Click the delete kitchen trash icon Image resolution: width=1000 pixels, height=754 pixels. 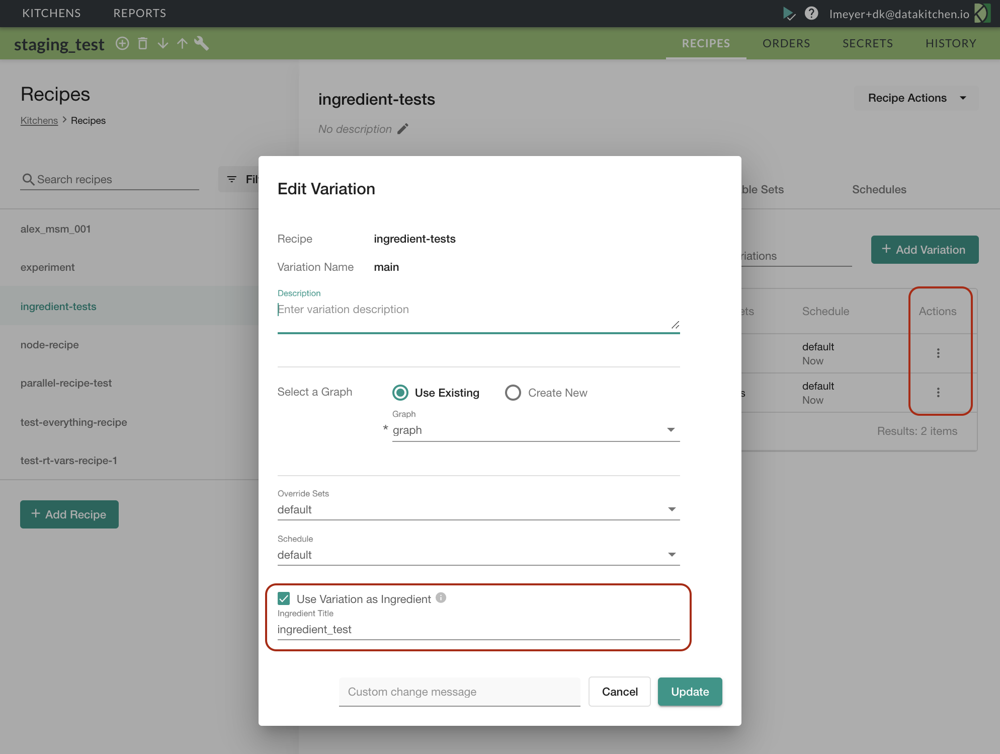[x=143, y=44]
